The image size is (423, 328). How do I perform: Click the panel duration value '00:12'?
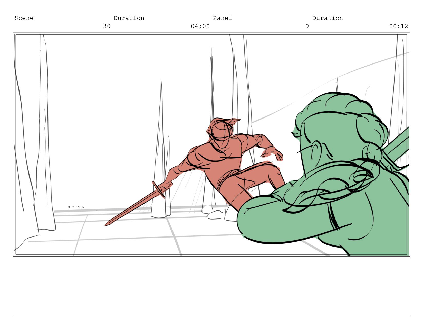399,26
